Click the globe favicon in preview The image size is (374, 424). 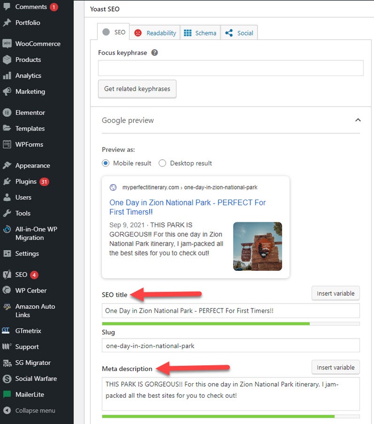pyautogui.click(x=113, y=188)
